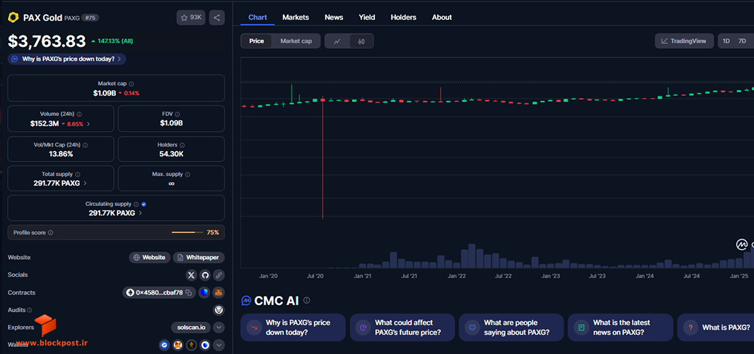Click "Why is PAXG's price down today?" link

[67, 59]
